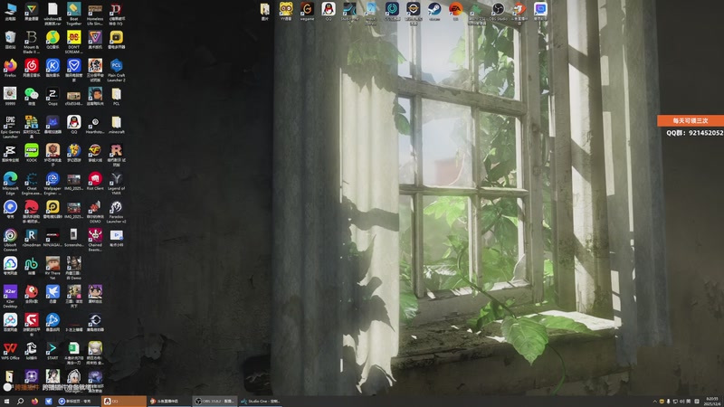Switch to browser tab taskbar item

pos(79,401)
